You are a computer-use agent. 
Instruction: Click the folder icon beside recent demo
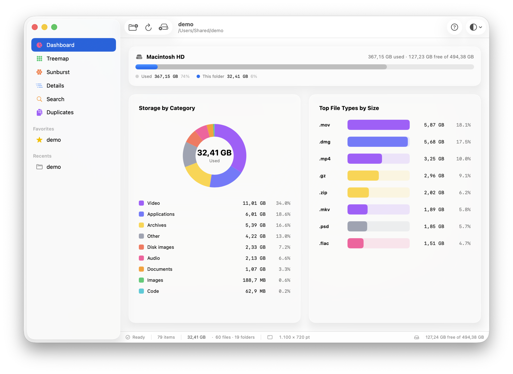39,167
